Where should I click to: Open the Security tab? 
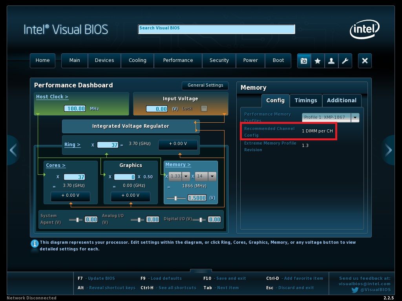pos(219,60)
